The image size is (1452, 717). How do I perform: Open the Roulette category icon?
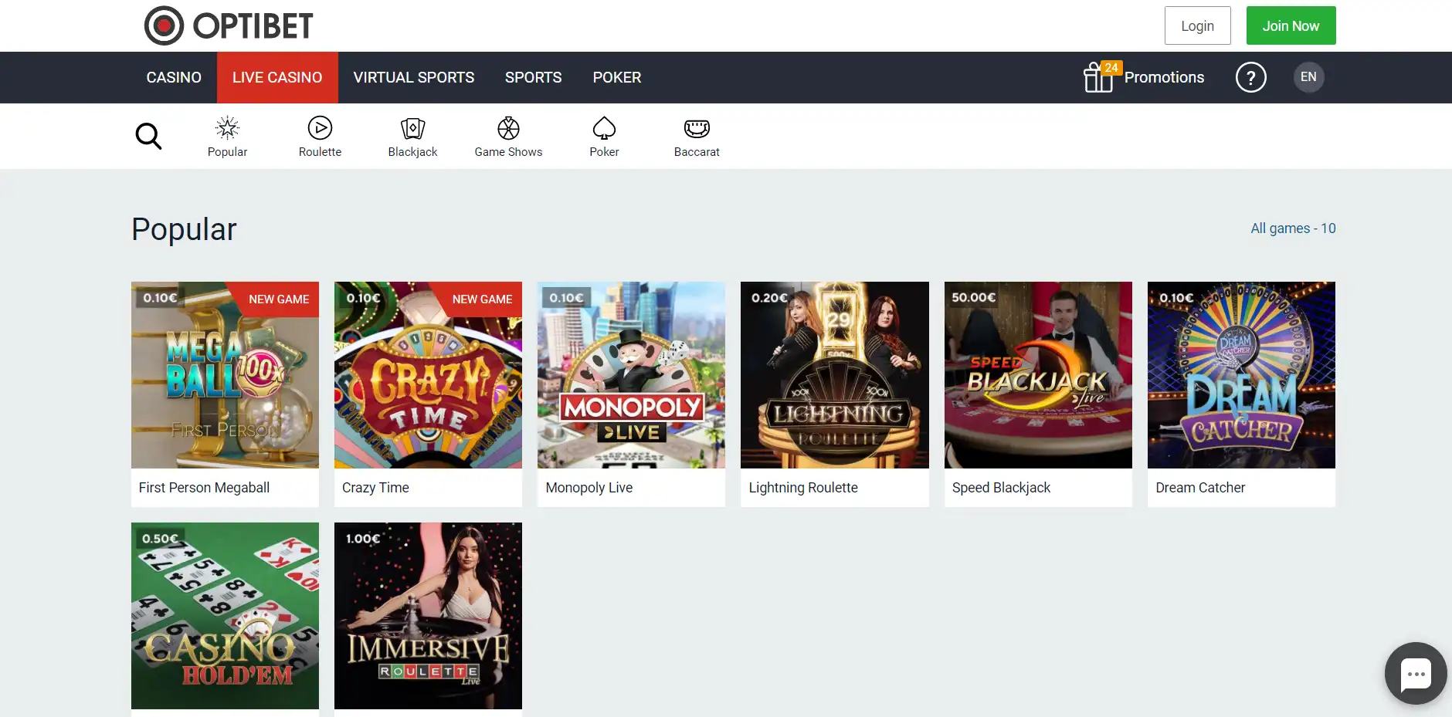320,128
